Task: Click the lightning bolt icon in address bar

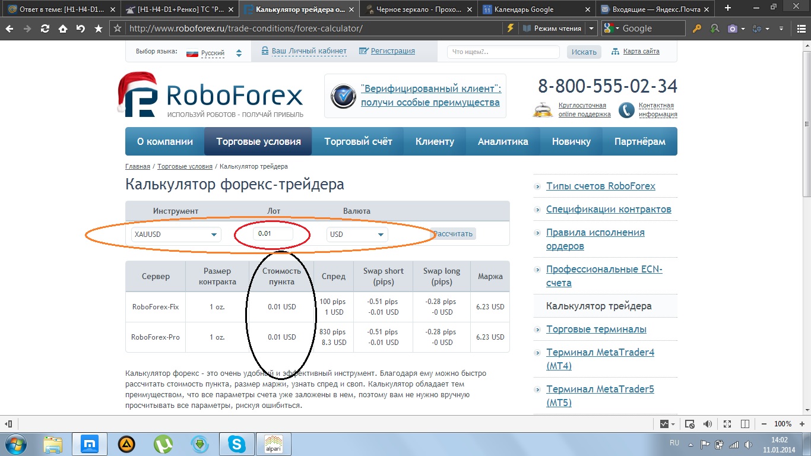Action: point(510,28)
